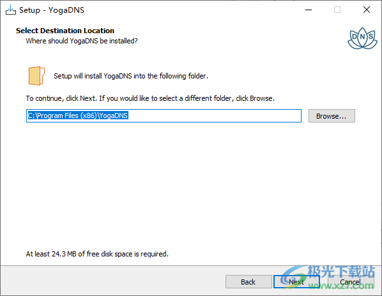Image resolution: width=382 pixels, height=296 pixels.
Task: Click the orange folder icon
Action: (x=36, y=76)
